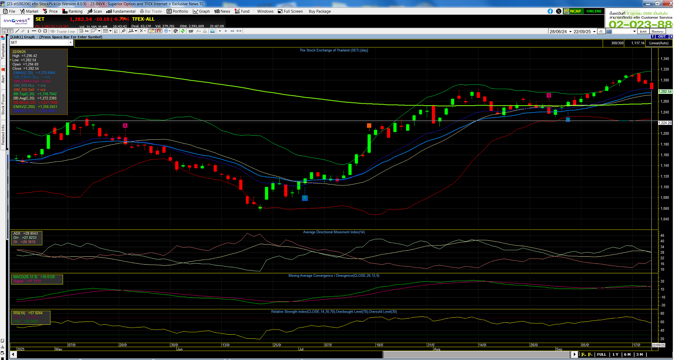Viewport: 674px width, 360px height.
Task: Select the parallel lines drawing tool
Action: point(23,31)
